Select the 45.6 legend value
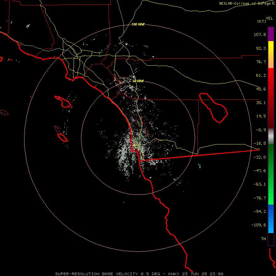The width and height of the screenshot is (276, 276). click(x=261, y=89)
